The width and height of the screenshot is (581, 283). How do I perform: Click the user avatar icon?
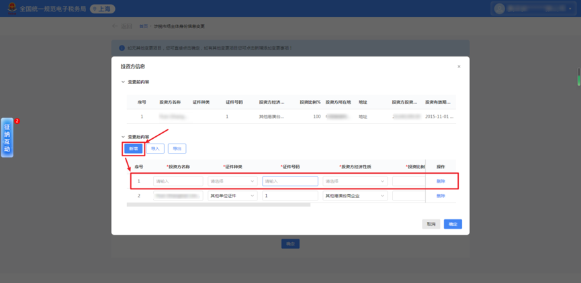[500, 9]
